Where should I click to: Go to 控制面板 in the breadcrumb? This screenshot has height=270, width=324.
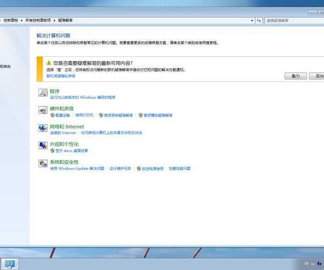11,20
